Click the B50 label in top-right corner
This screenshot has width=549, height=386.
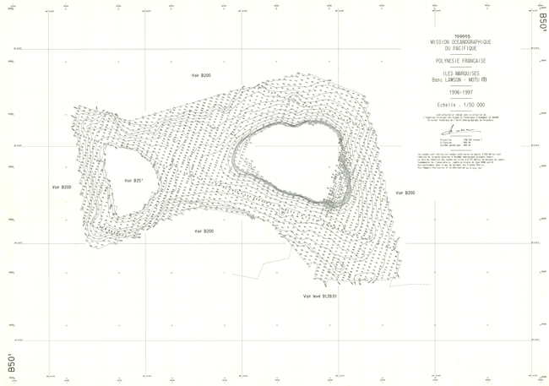tap(541, 19)
